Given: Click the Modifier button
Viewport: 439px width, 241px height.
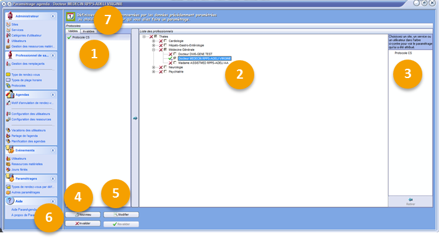Looking at the screenshot, I should tap(122, 215).
